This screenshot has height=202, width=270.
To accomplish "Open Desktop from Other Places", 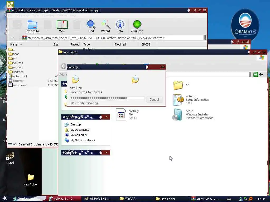I will pyautogui.click(x=73, y=124).
